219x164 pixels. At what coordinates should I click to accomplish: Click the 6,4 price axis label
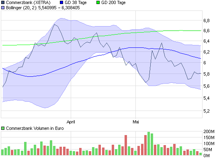coord(207,41)
